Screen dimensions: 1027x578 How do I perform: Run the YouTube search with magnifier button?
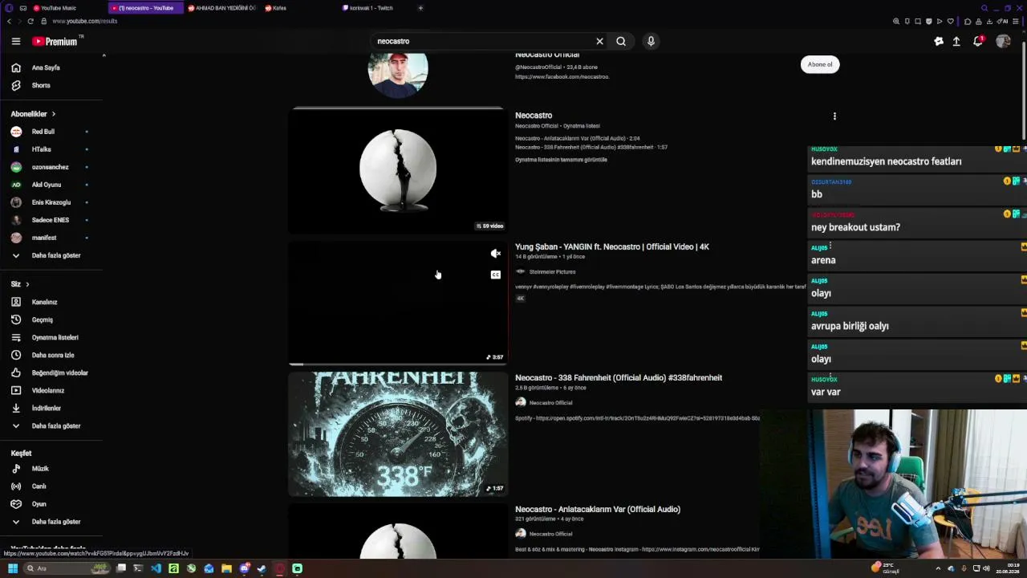pos(621,41)
